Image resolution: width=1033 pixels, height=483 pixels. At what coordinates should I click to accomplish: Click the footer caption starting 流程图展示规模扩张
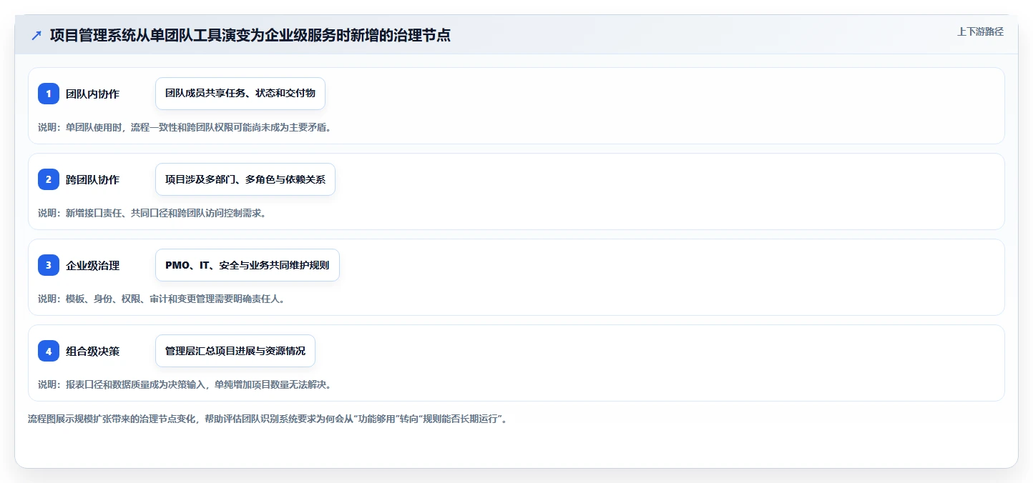click(269, 419)
